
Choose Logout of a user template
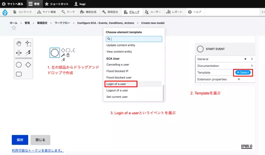click(117, 91)
